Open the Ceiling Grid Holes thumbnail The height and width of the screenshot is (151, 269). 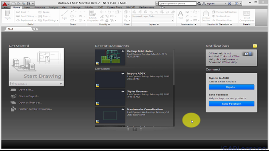tap(110, 57)
